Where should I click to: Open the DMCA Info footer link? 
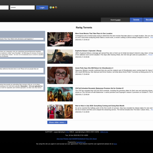[x=104, y=132]
